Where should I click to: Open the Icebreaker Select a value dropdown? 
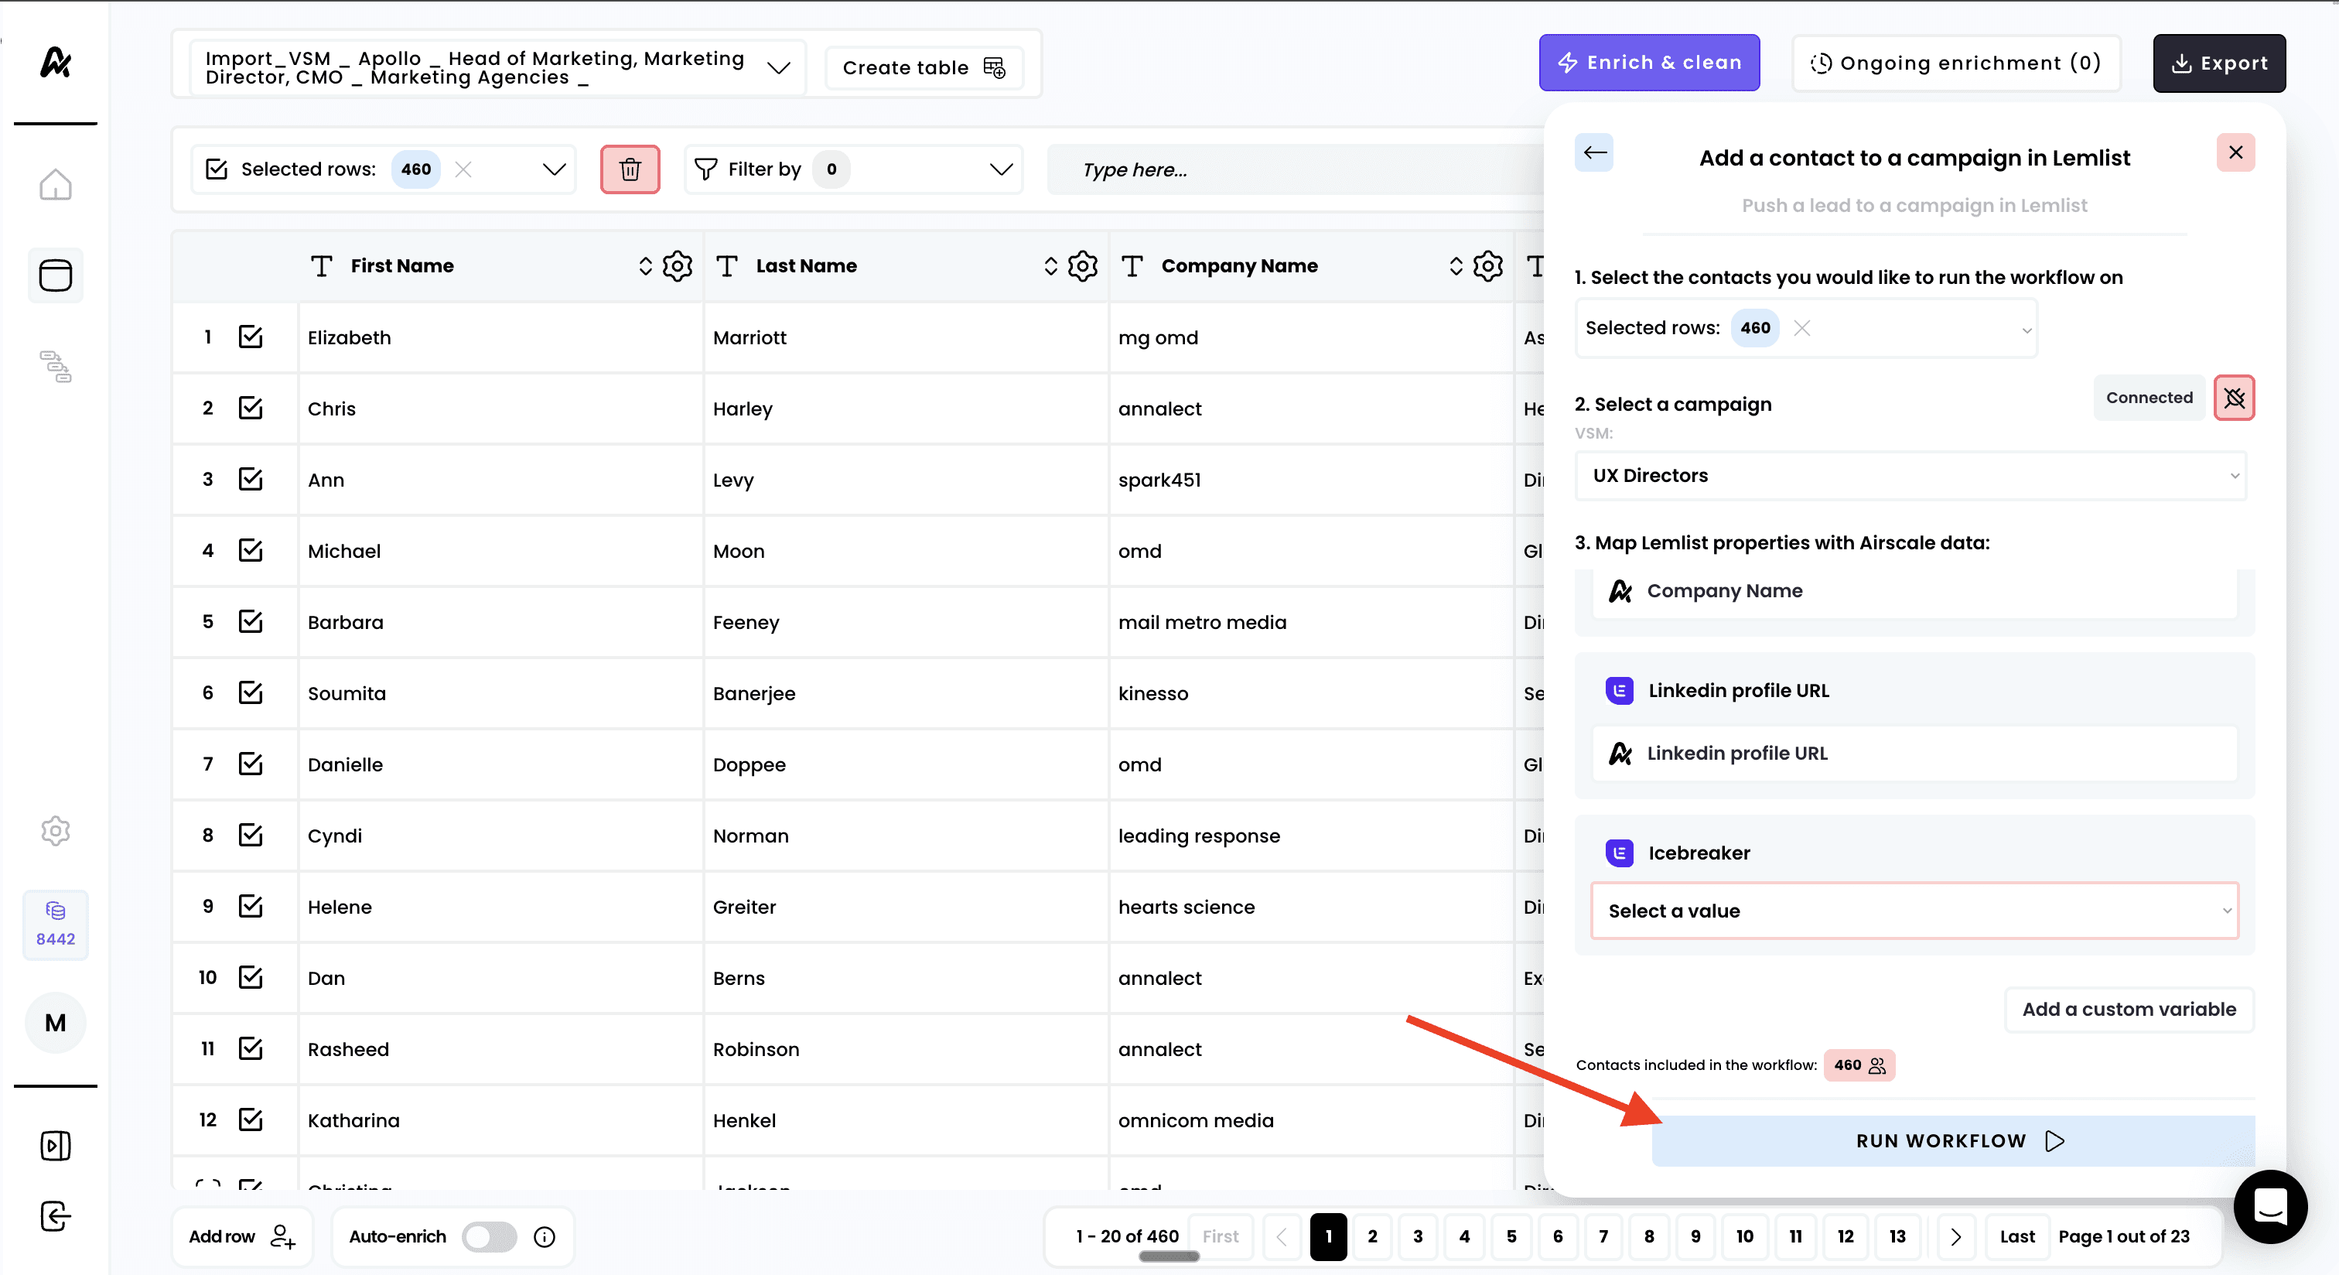point(1914,911)
